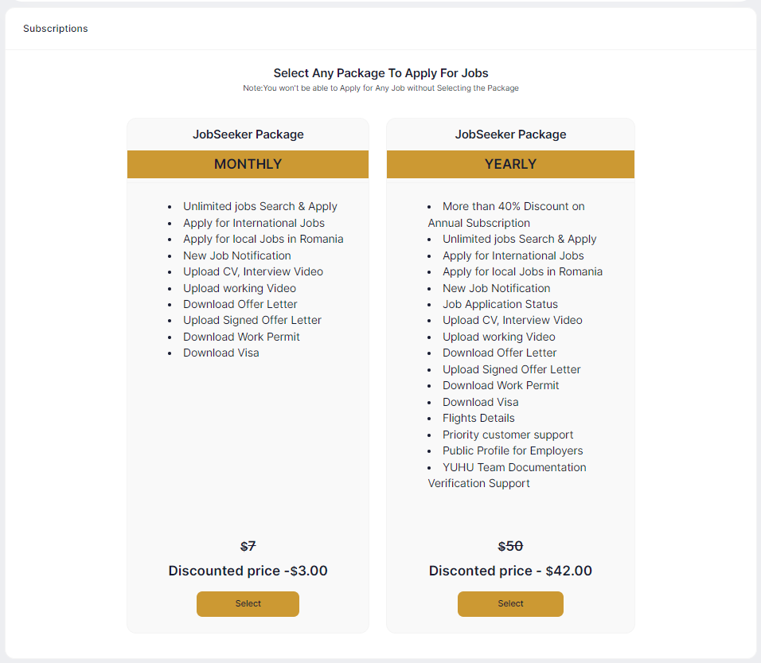Click Apply for local Jobs in Romania, Monthly
This screenshot has height=663, width=761.
pyautogui.click(x=263, y=239)
